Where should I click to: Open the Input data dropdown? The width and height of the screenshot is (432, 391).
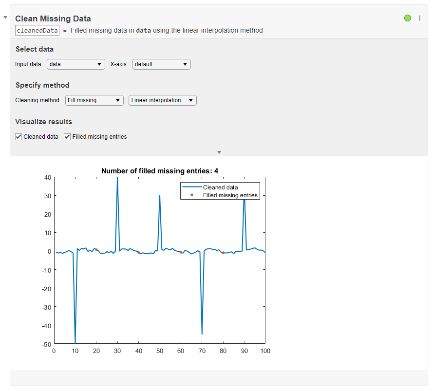76,64
